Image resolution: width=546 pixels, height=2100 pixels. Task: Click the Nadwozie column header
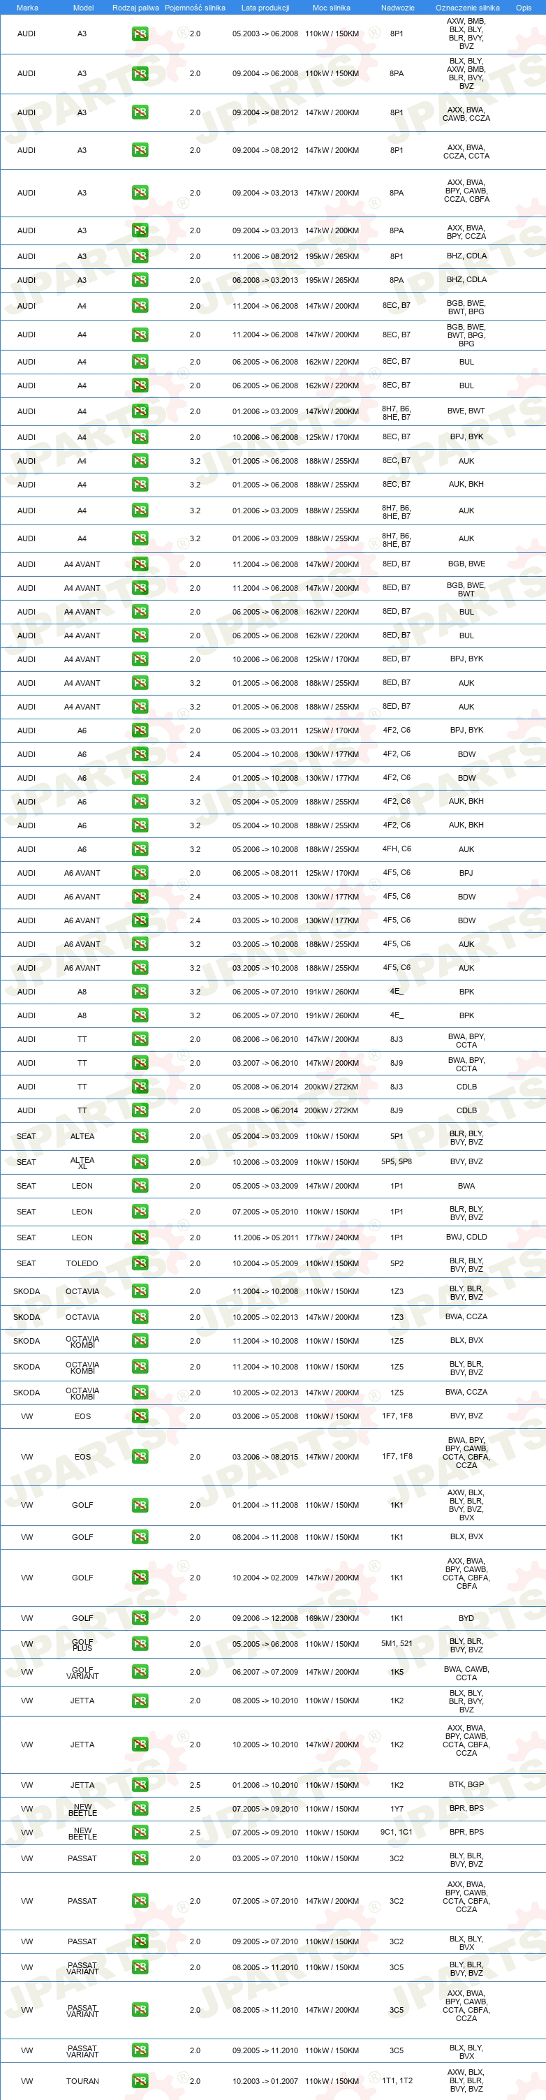398,8
